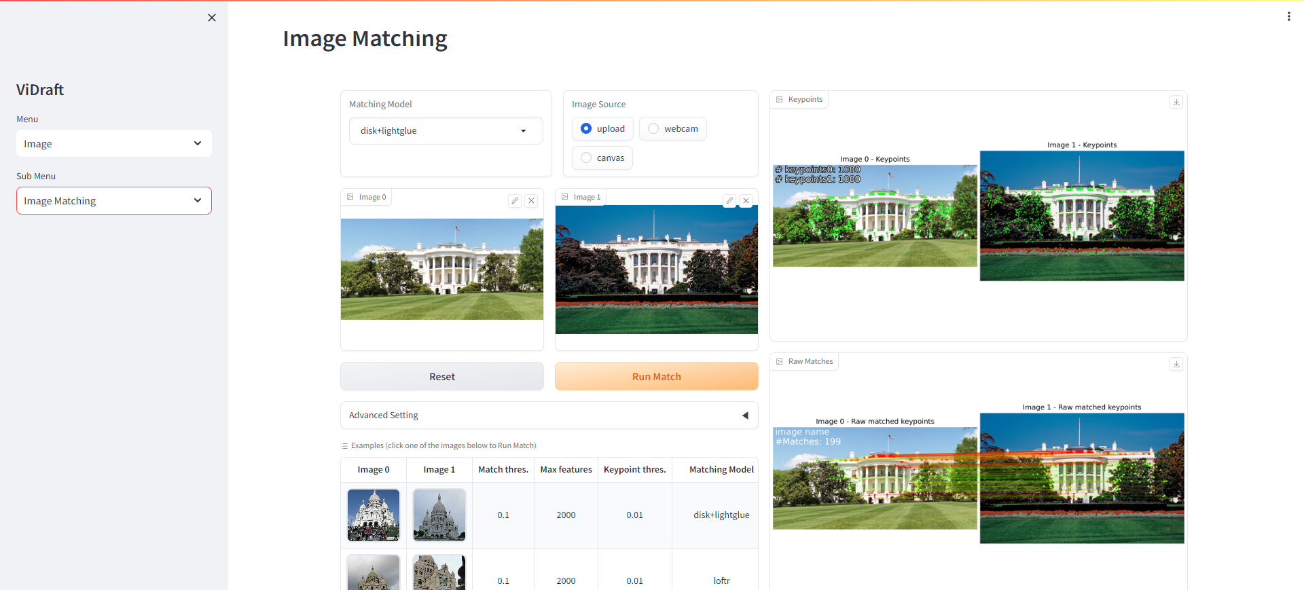The height and width of the screenshot is (590, 1304).
Task: Open the Sub Menu Image Matching dropdown
Action: [x=113, y=200]
